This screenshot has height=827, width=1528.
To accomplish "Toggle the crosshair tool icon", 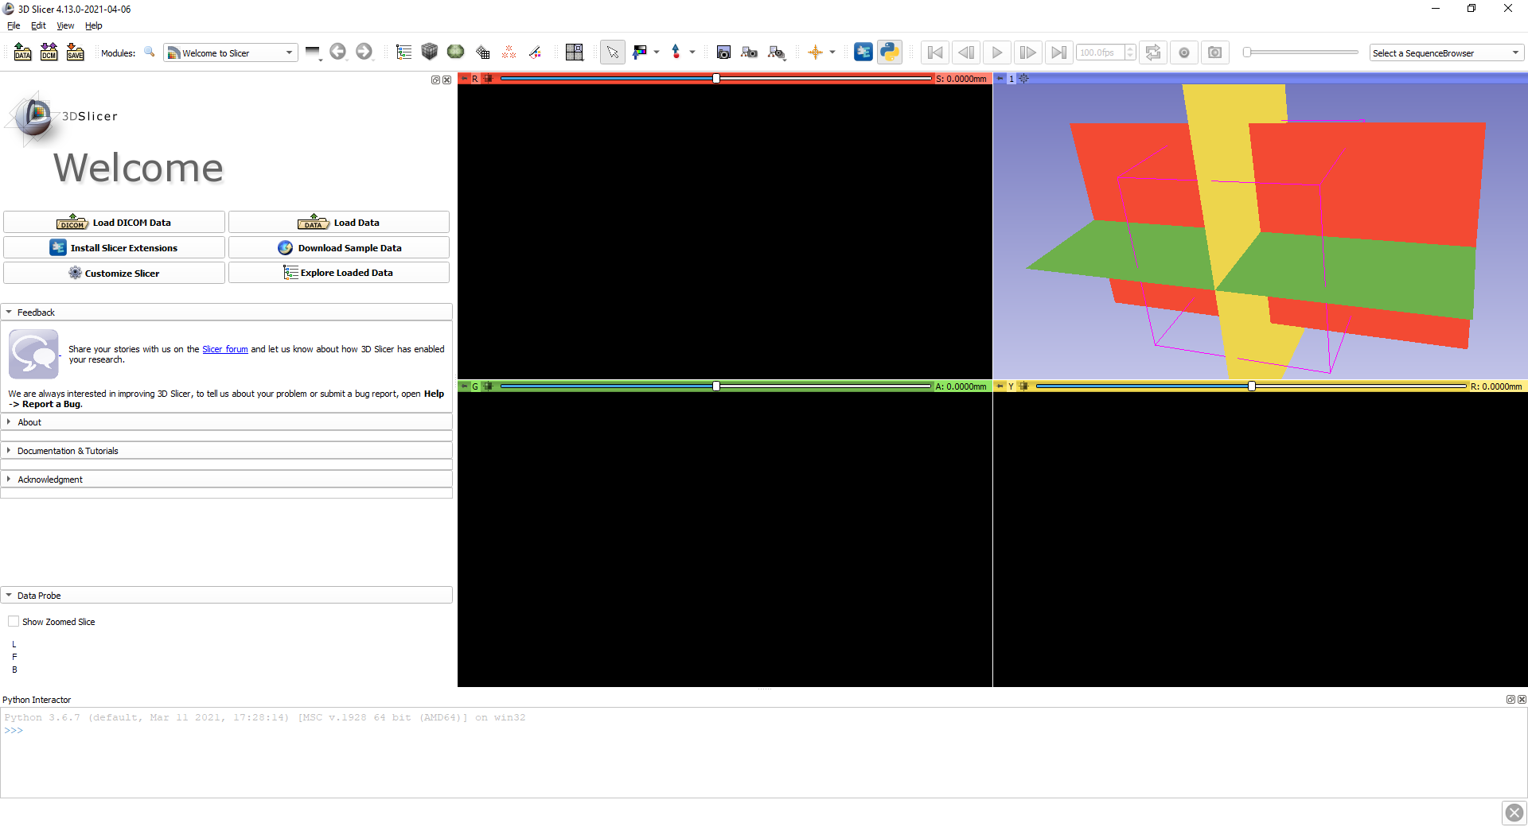I will [x=816, y=52].
